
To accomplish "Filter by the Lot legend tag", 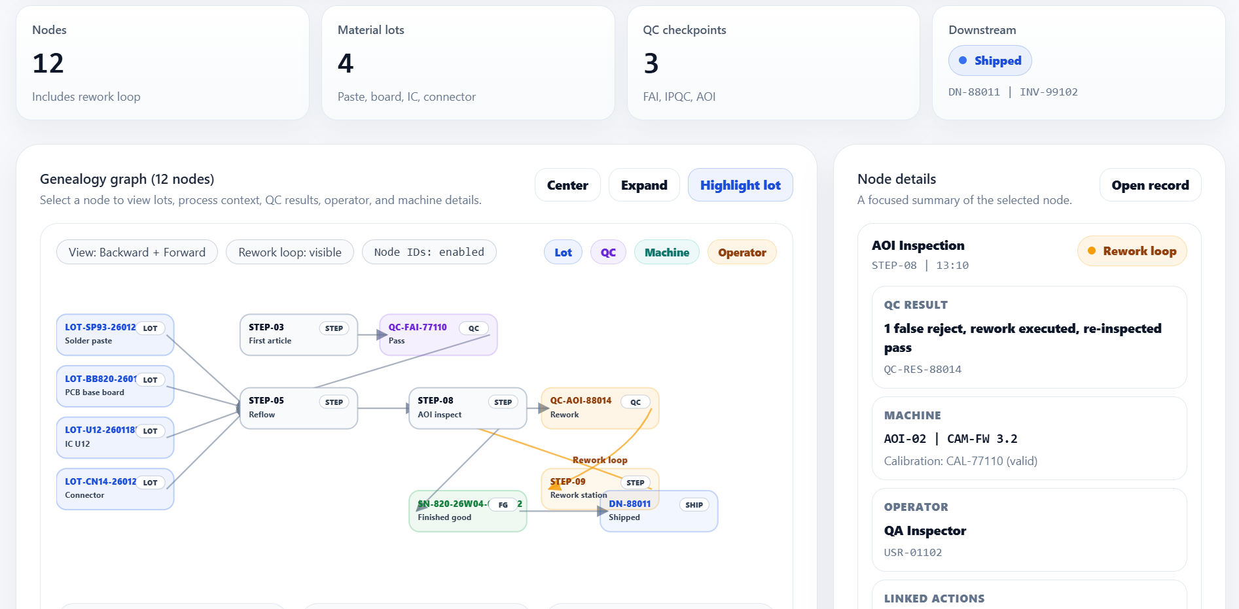I will click(563, 252).
